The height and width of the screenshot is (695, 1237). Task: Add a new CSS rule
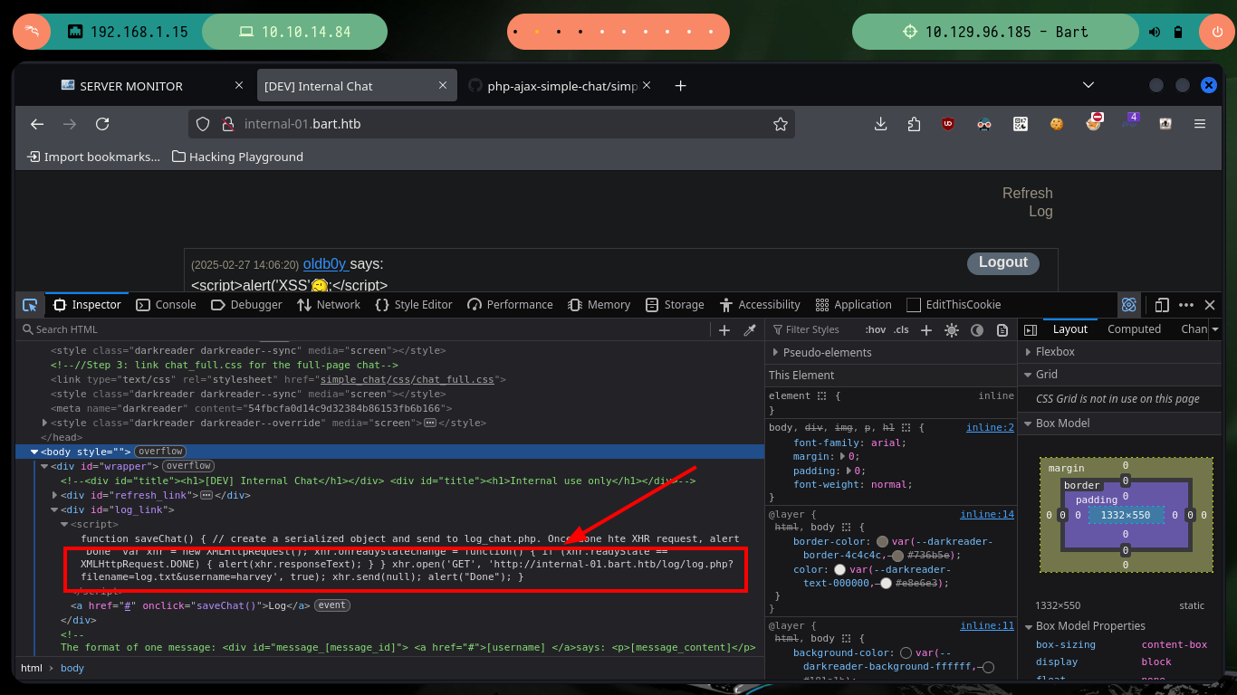(x=926, y=330)
